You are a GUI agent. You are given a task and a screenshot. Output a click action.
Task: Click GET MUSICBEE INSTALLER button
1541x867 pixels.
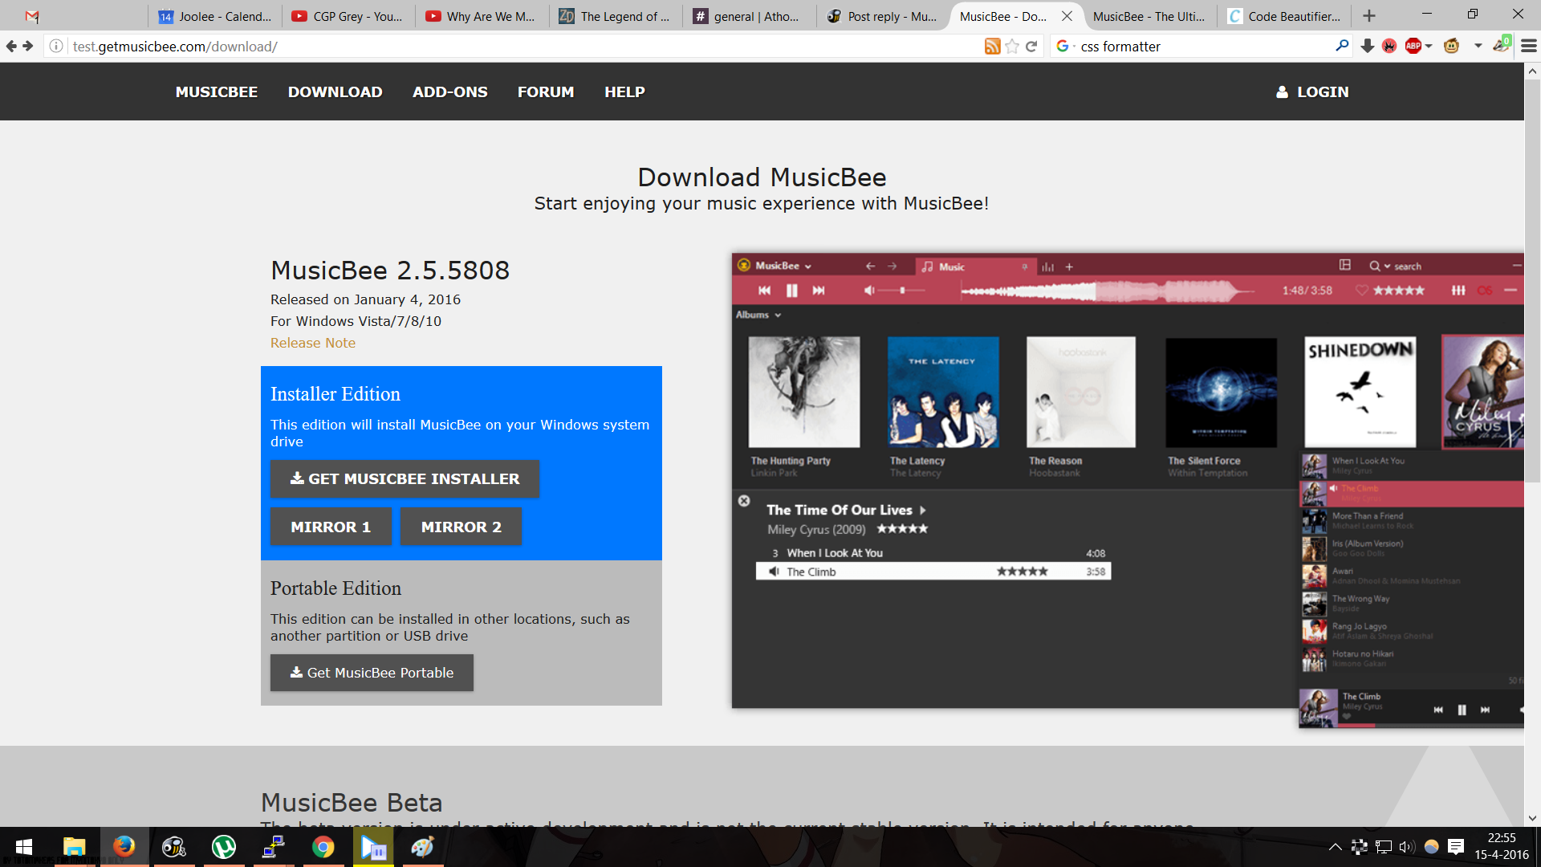pyautogui.click(x=405, y=479)
